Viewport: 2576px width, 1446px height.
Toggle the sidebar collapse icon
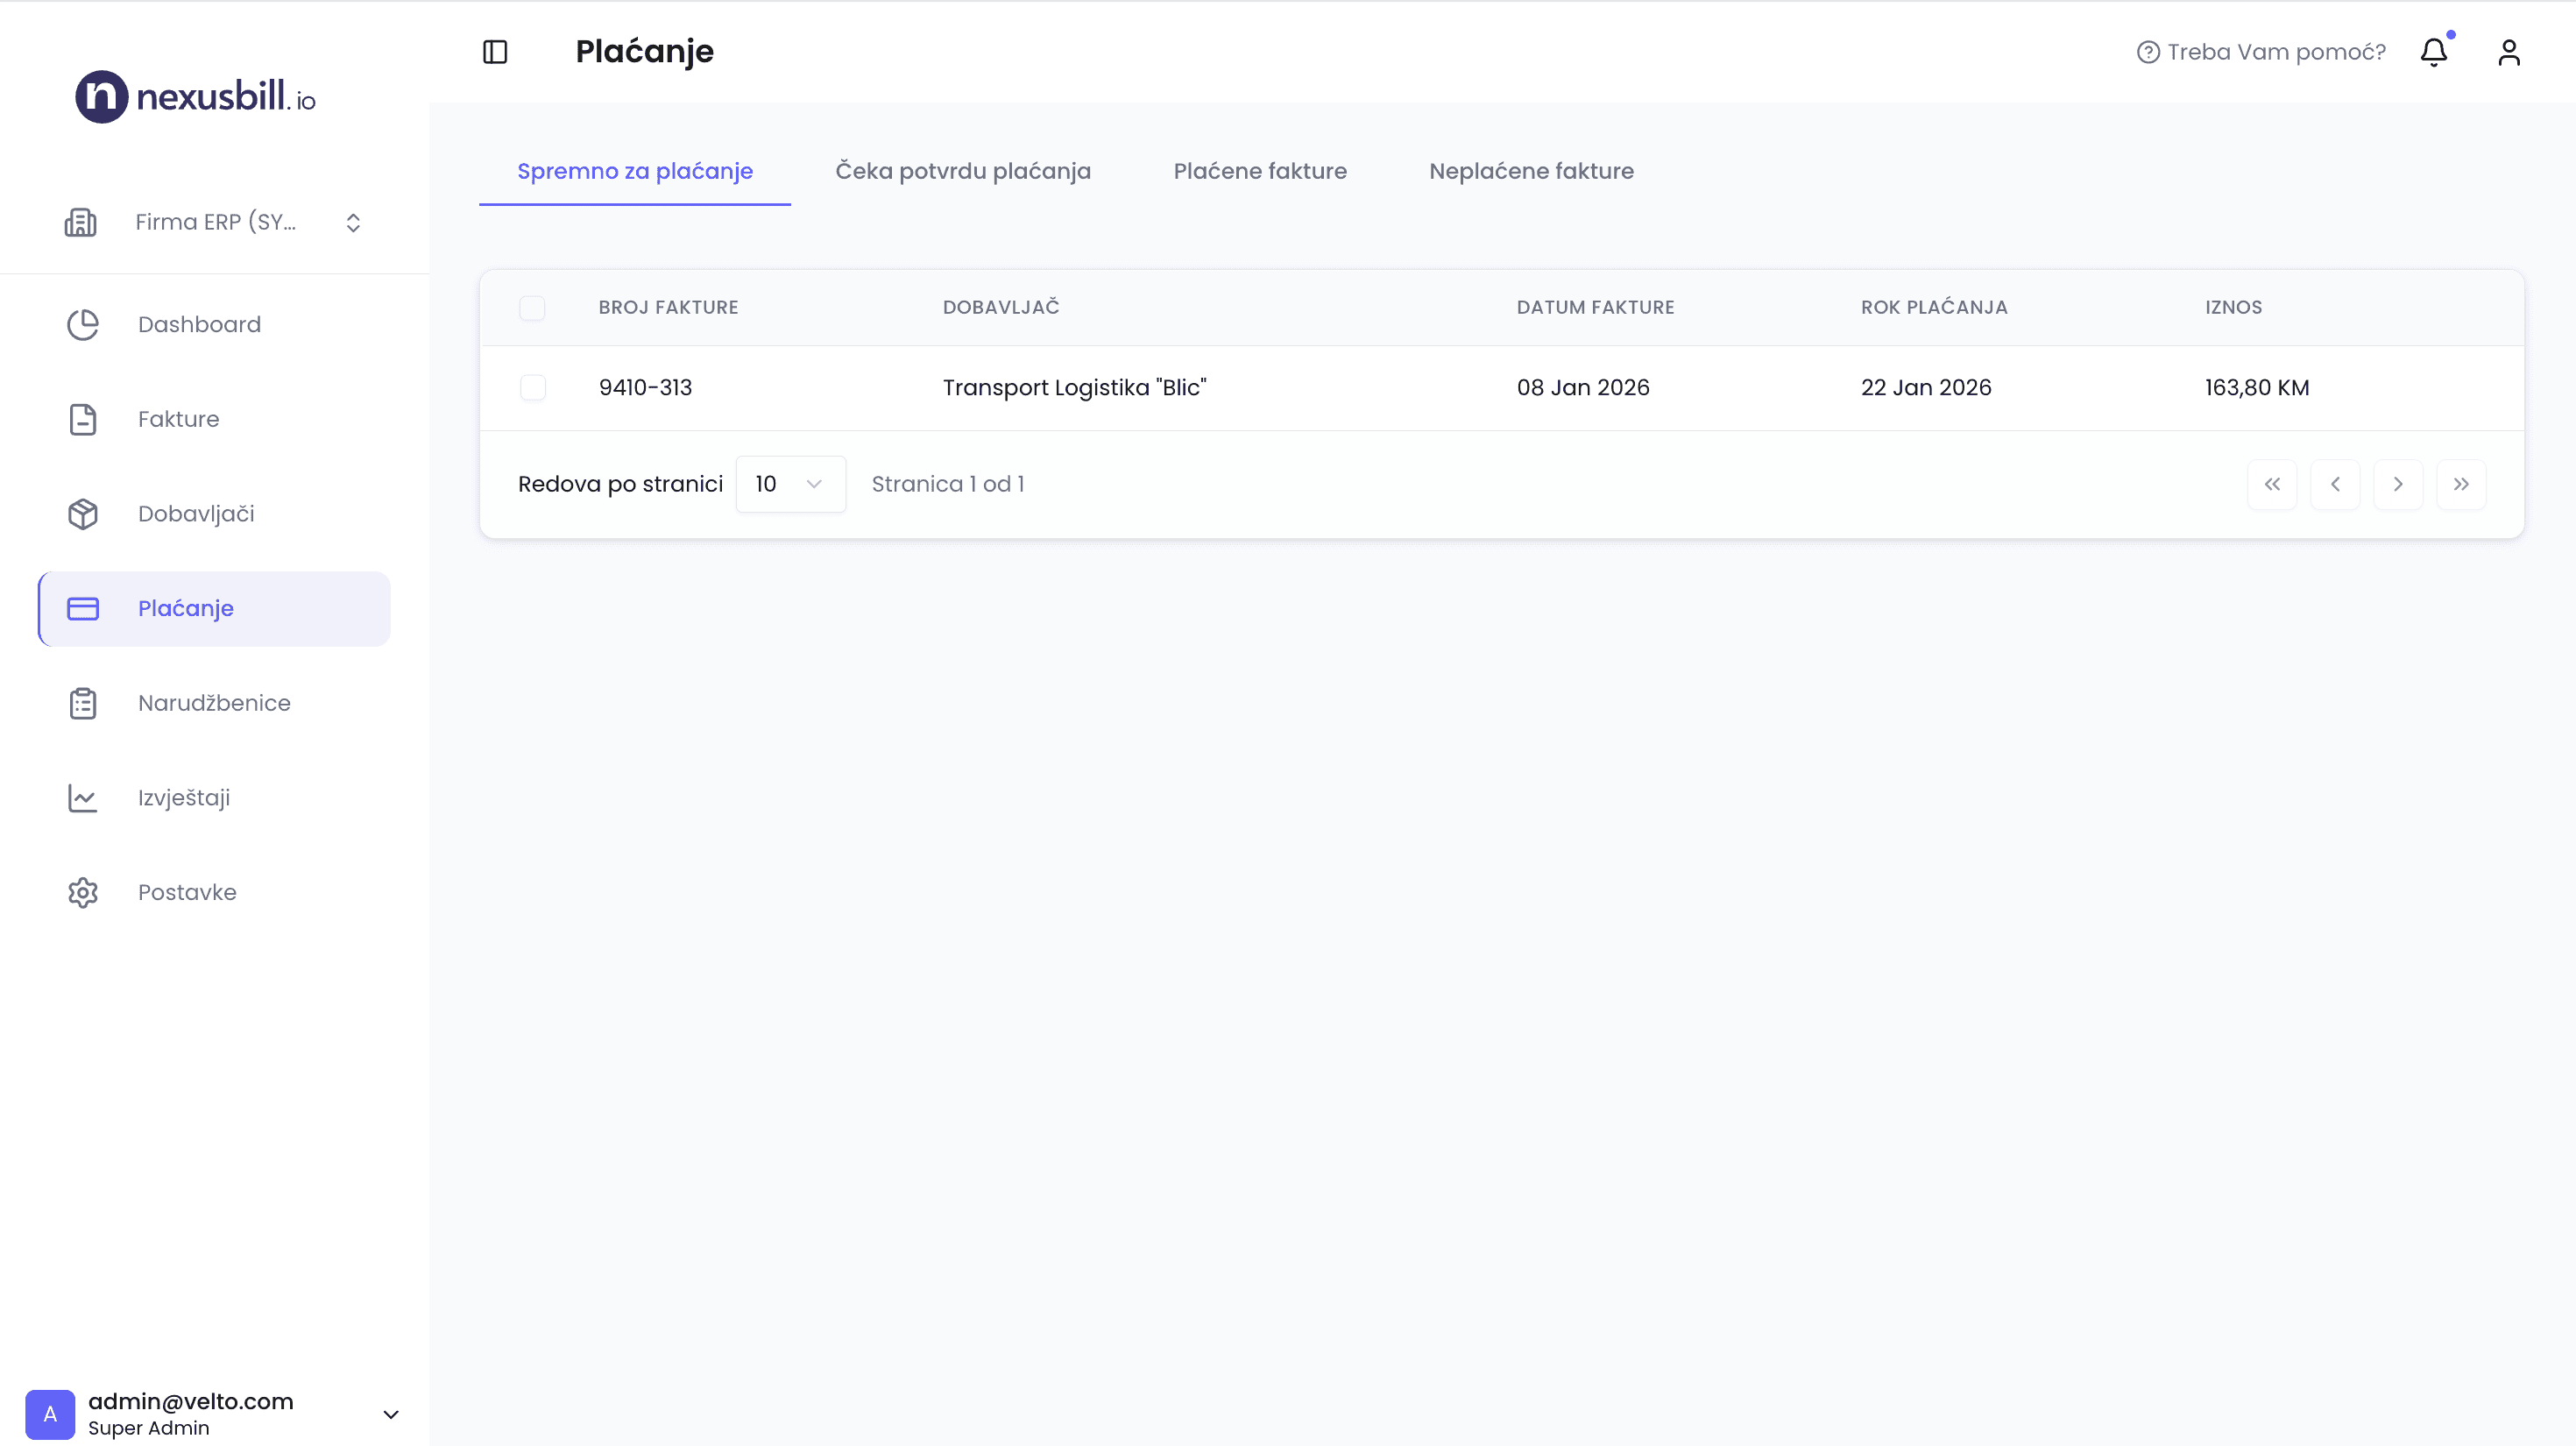click(495, 52)
